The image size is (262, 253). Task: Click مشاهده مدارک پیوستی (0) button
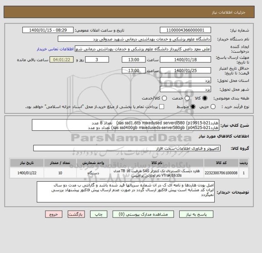pyautogui.click(x=143, y=214)
